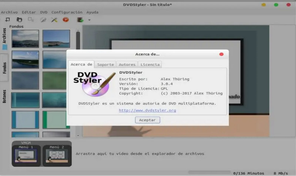Viewport: 296px width, 176px height.
Task: Open the Configuración menu
Action: point(67,12)
